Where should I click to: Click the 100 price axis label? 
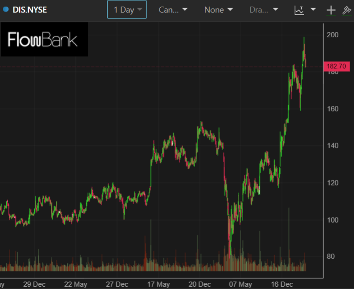[333, 220]
